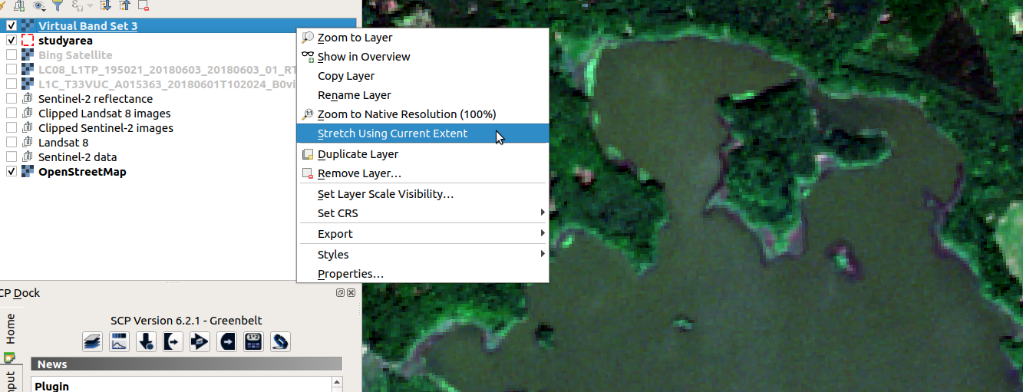Click OpenStreetMap raster icon
Image resolution: width=1023 pixels, height=392 pixels.
tap(28, 172)
